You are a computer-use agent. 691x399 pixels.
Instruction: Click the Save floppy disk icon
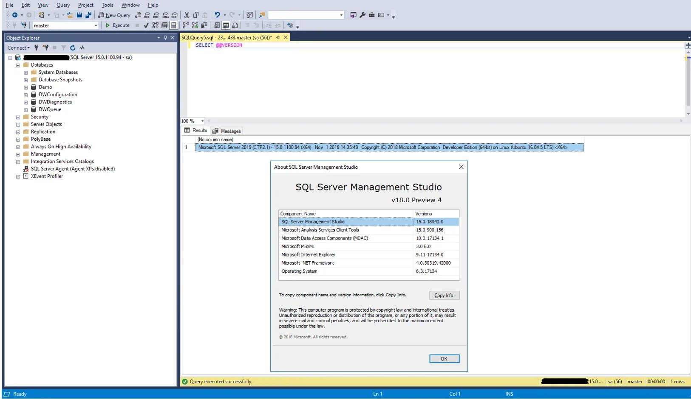click(79, 15)
